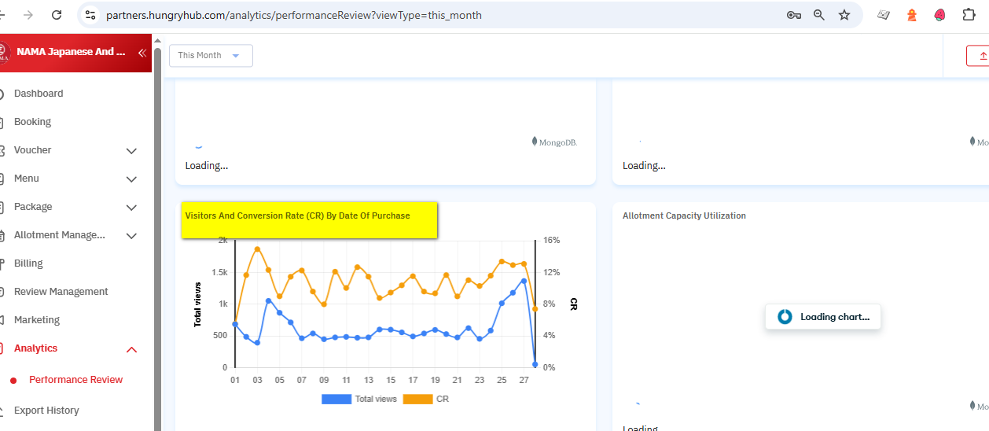The image size is (989, 431).
Task: Collapse the Analytics section
Action: coord(131,349)
